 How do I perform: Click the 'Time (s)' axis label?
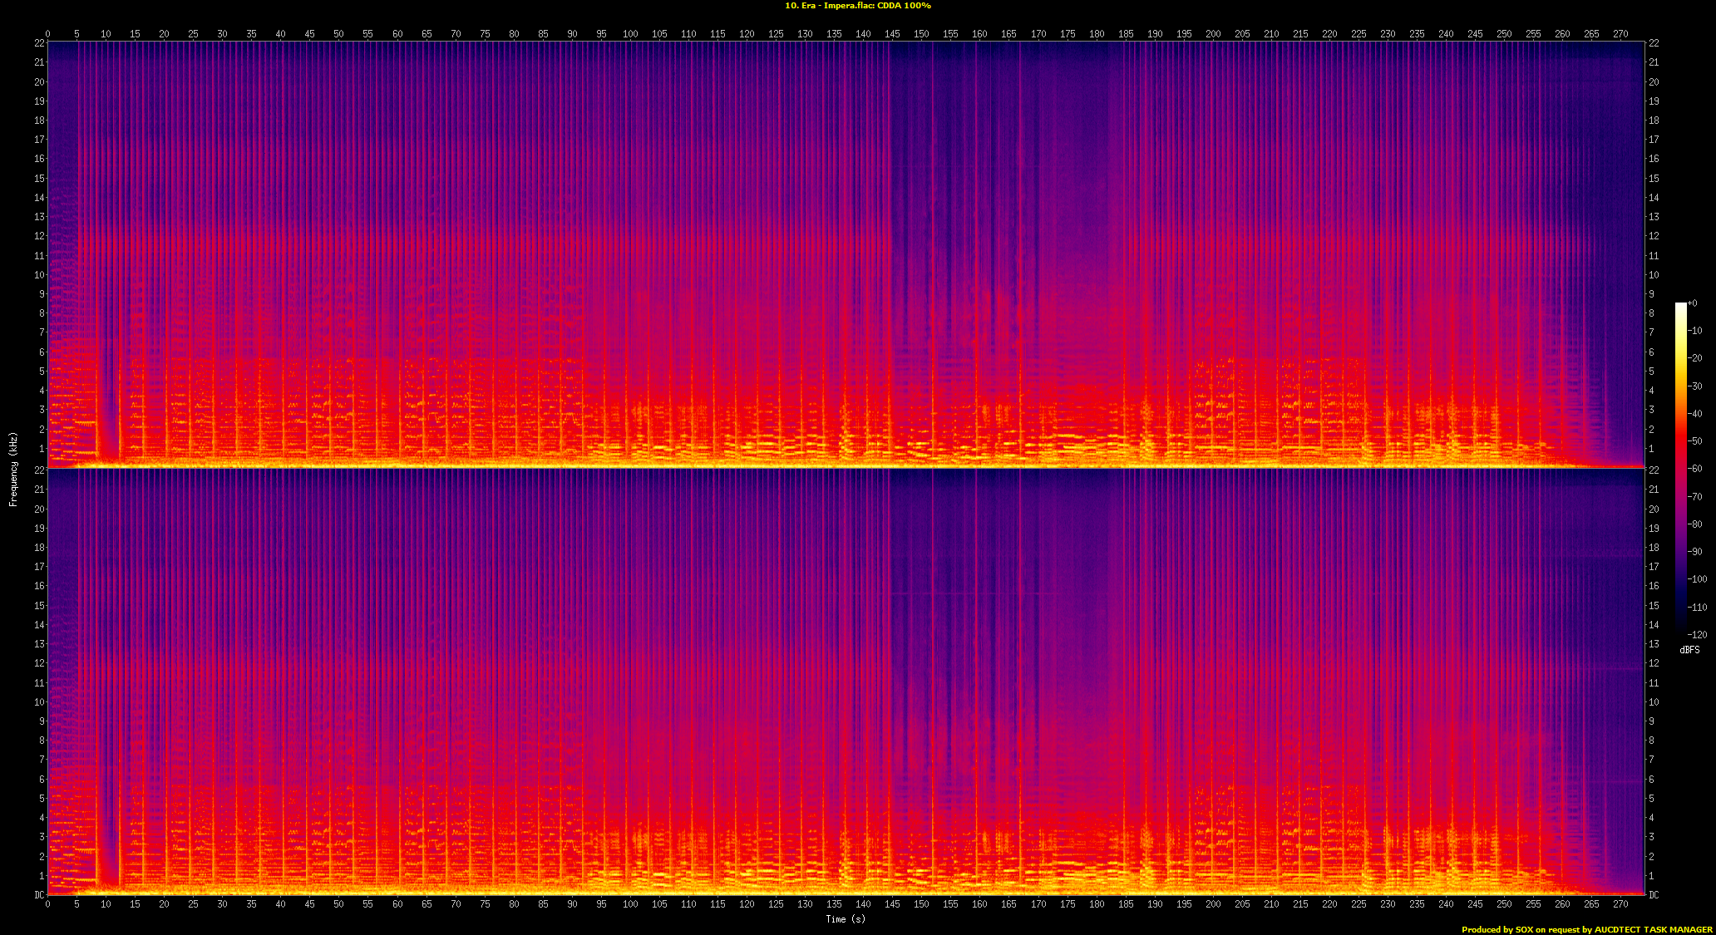845,919
